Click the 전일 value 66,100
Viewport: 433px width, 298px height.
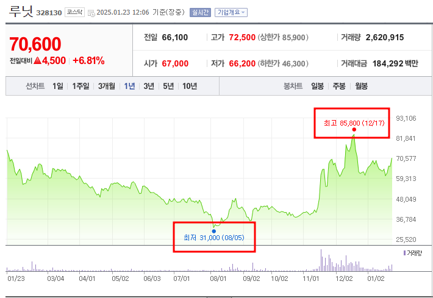pos(175,37)
